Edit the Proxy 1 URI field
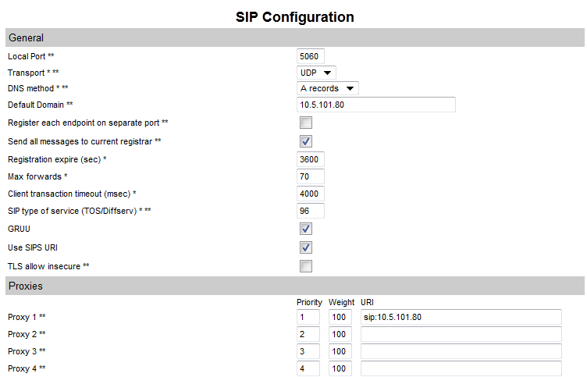Image resolution: width=587 pixels, height=377 pixels. [x=461, y=317]
